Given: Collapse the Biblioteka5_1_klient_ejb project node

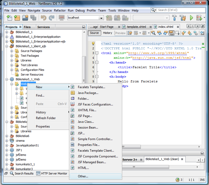Looking at the screenshot, I should tap(7, 46).
